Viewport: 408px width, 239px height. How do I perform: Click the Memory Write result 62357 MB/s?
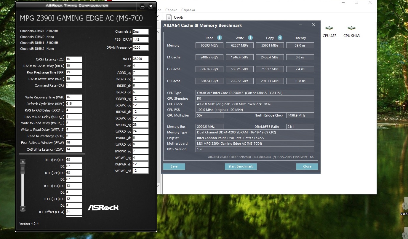[240, 45]
